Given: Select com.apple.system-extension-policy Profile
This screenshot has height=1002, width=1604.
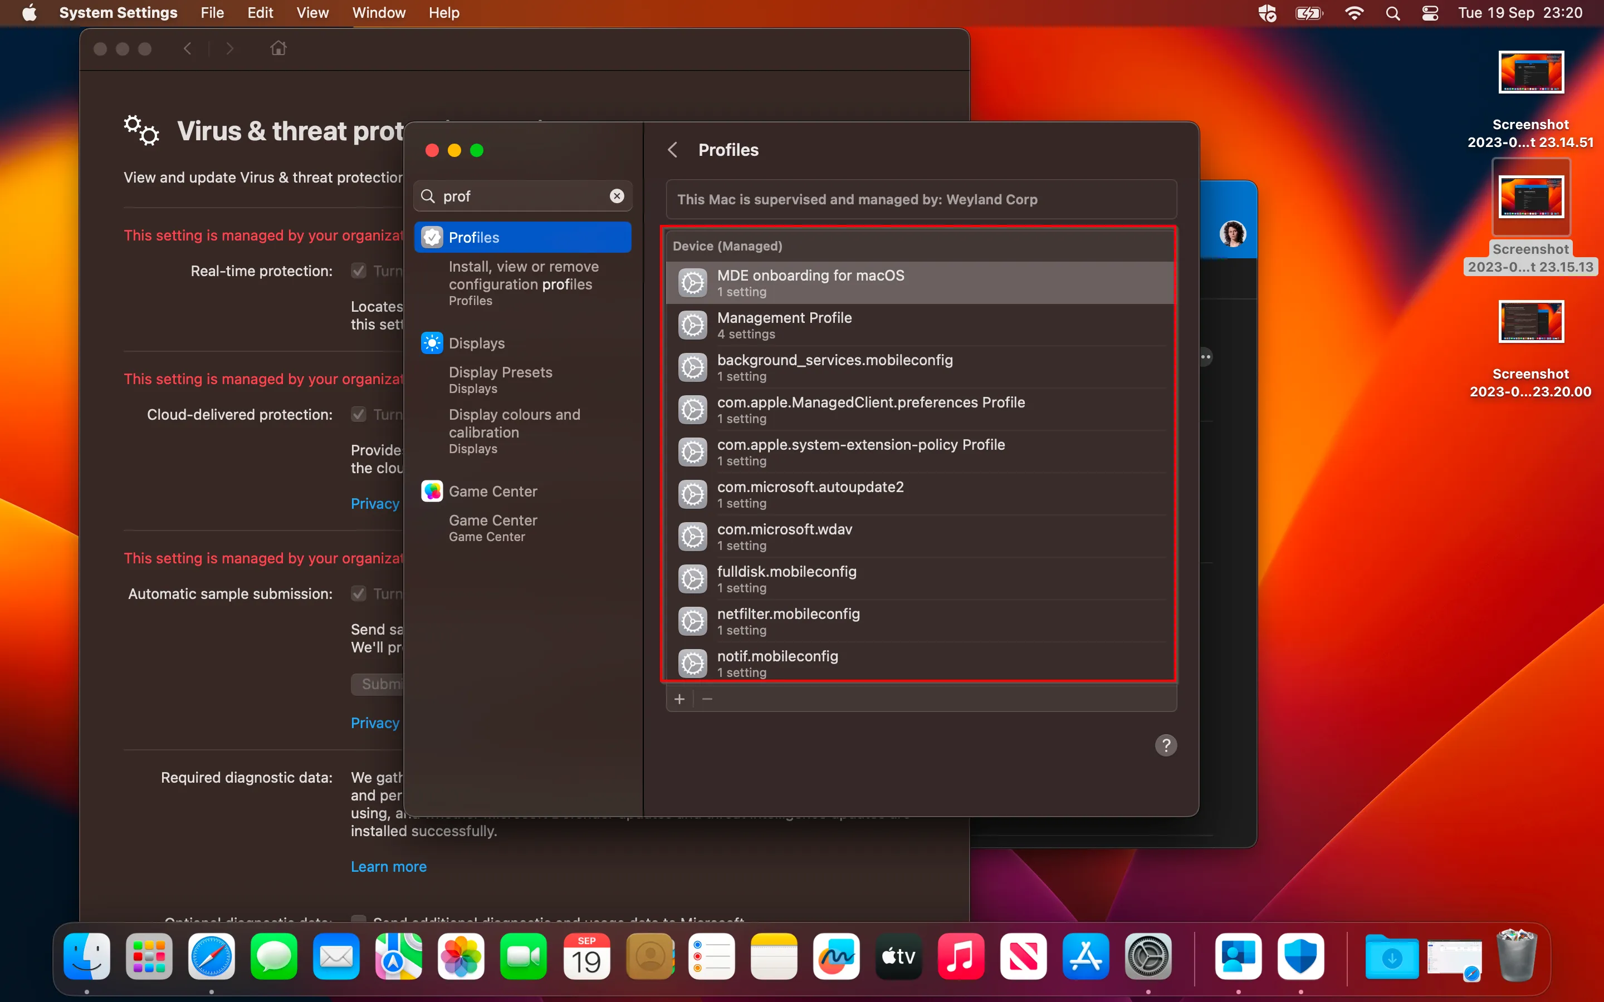Looking at the screenshot, I should (x=920, y=453).
